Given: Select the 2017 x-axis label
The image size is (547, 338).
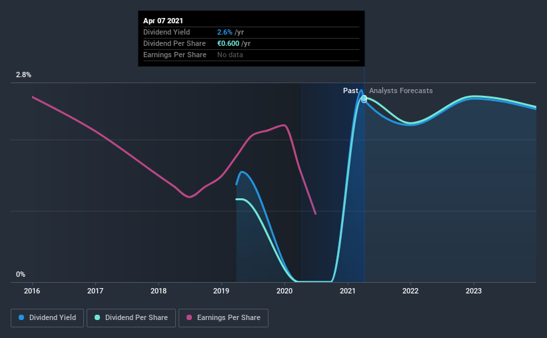Looking at the screenshot, I should 95,291.
